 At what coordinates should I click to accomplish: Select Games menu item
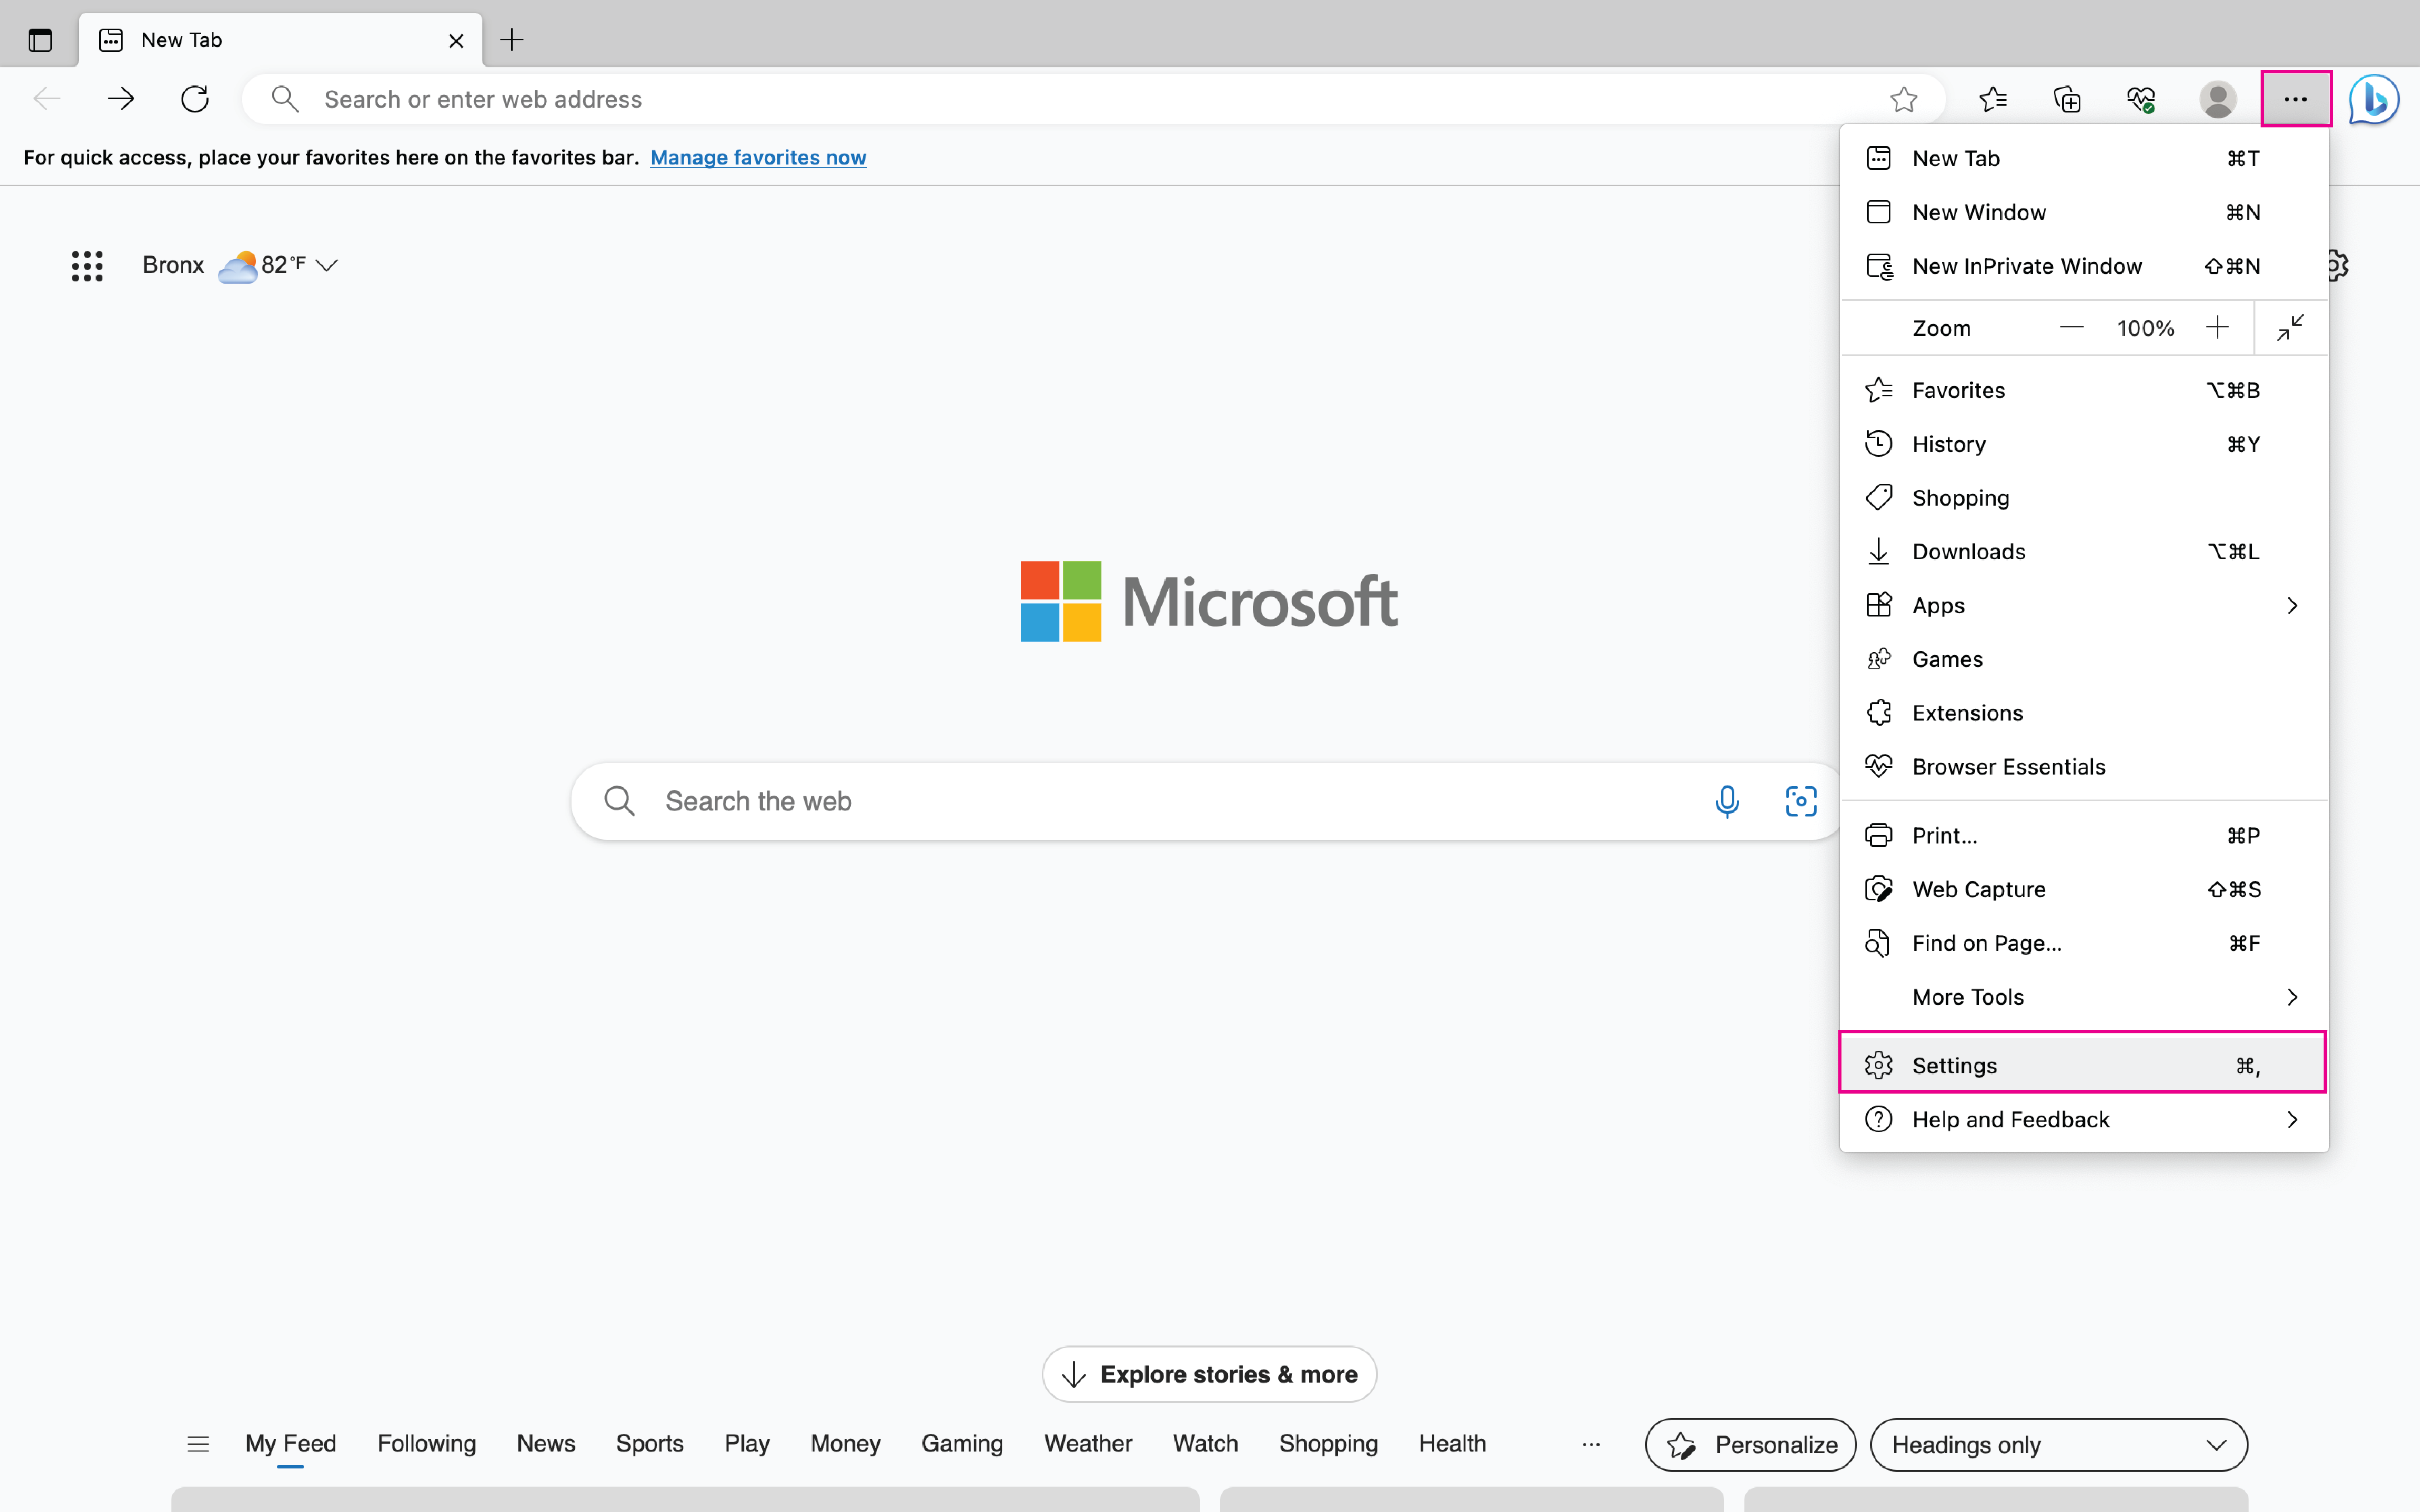click(2084, 659)
